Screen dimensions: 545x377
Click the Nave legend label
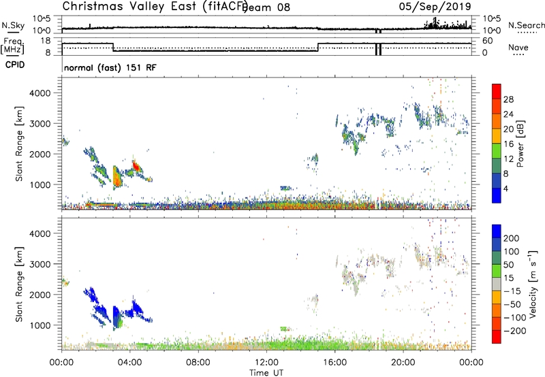[518, 47]
